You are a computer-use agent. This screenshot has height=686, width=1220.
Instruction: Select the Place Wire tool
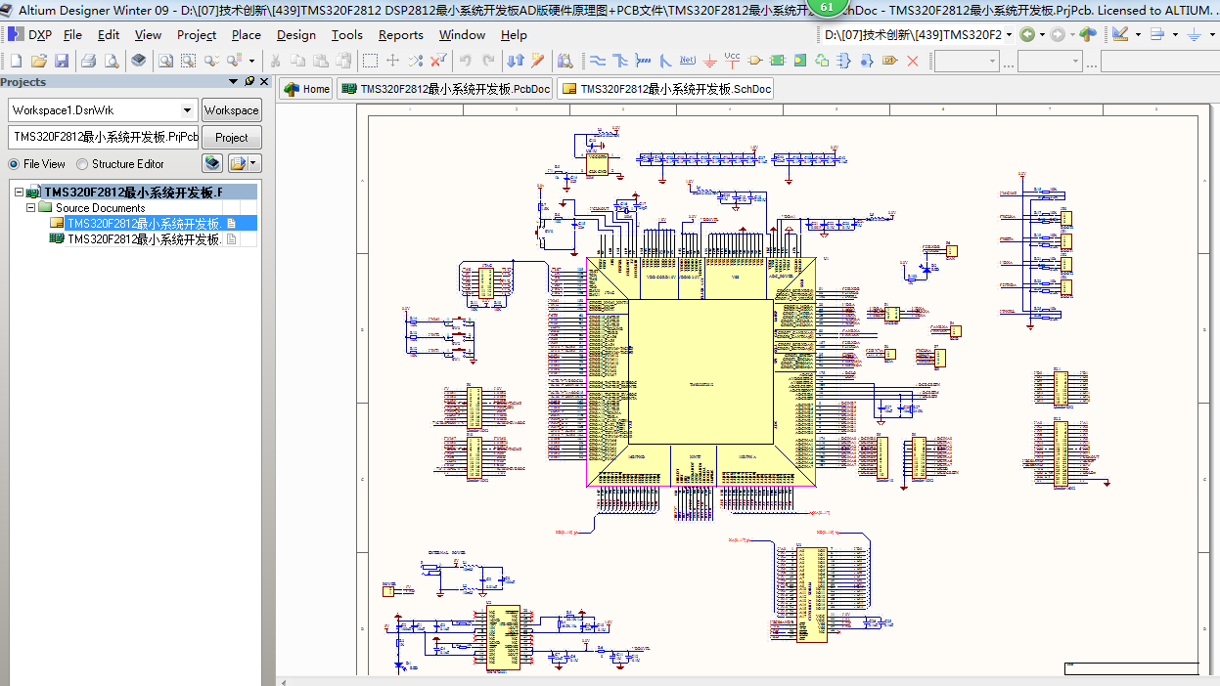[597, 61]
